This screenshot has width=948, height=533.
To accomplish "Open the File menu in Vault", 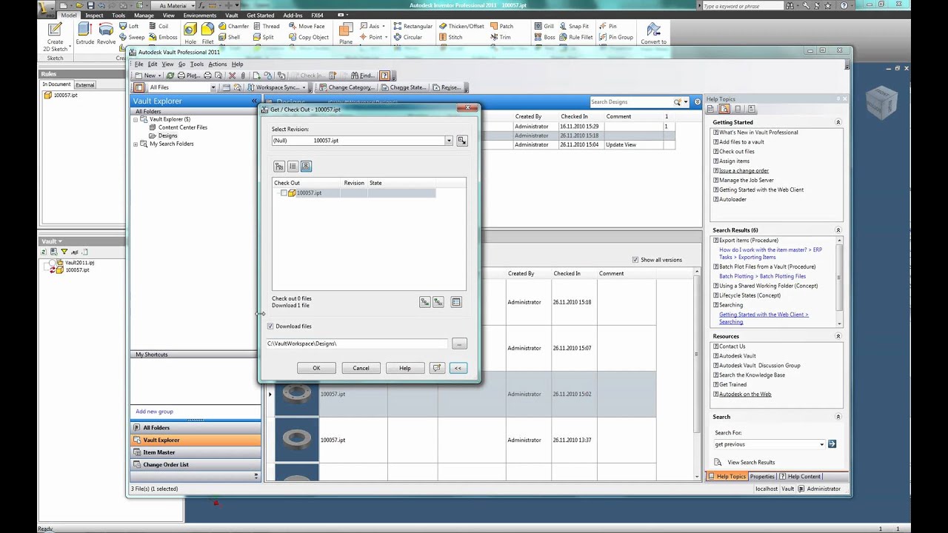I will pyautogui.click(x=138, y=64).
